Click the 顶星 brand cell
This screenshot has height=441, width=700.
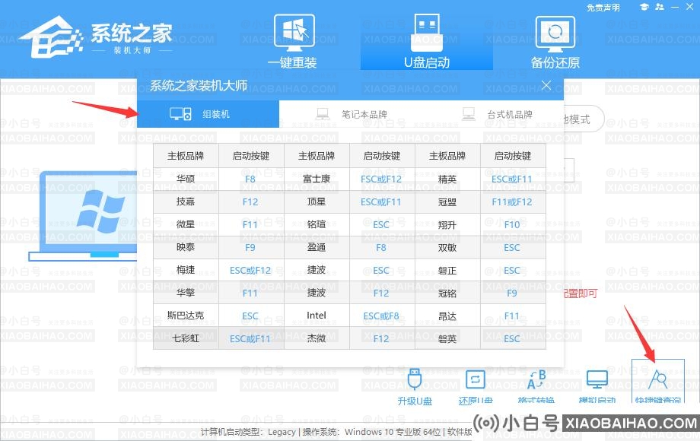317,202
